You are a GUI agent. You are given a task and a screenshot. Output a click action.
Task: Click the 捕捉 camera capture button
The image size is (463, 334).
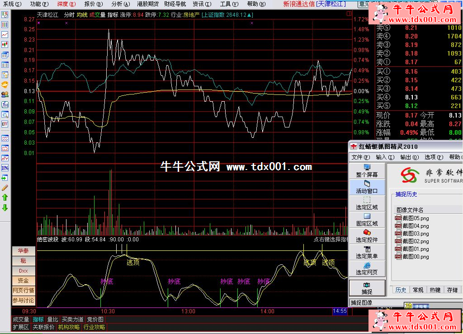tap(367, 288)
